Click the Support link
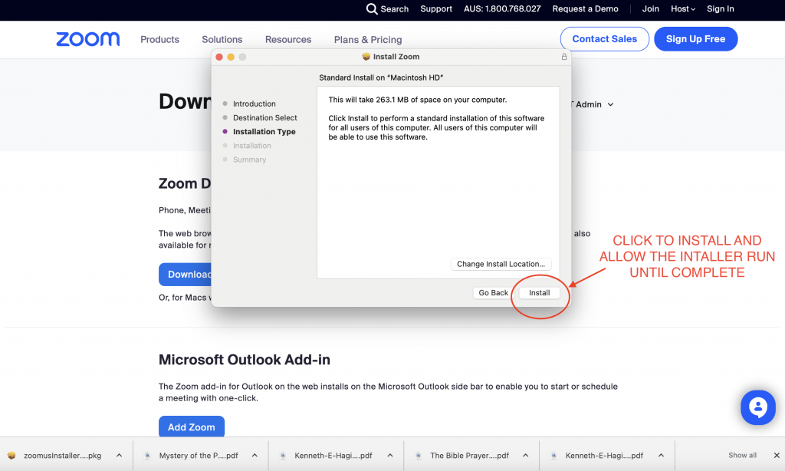Screen dimensions: 785x471 (x=436, y=9)
